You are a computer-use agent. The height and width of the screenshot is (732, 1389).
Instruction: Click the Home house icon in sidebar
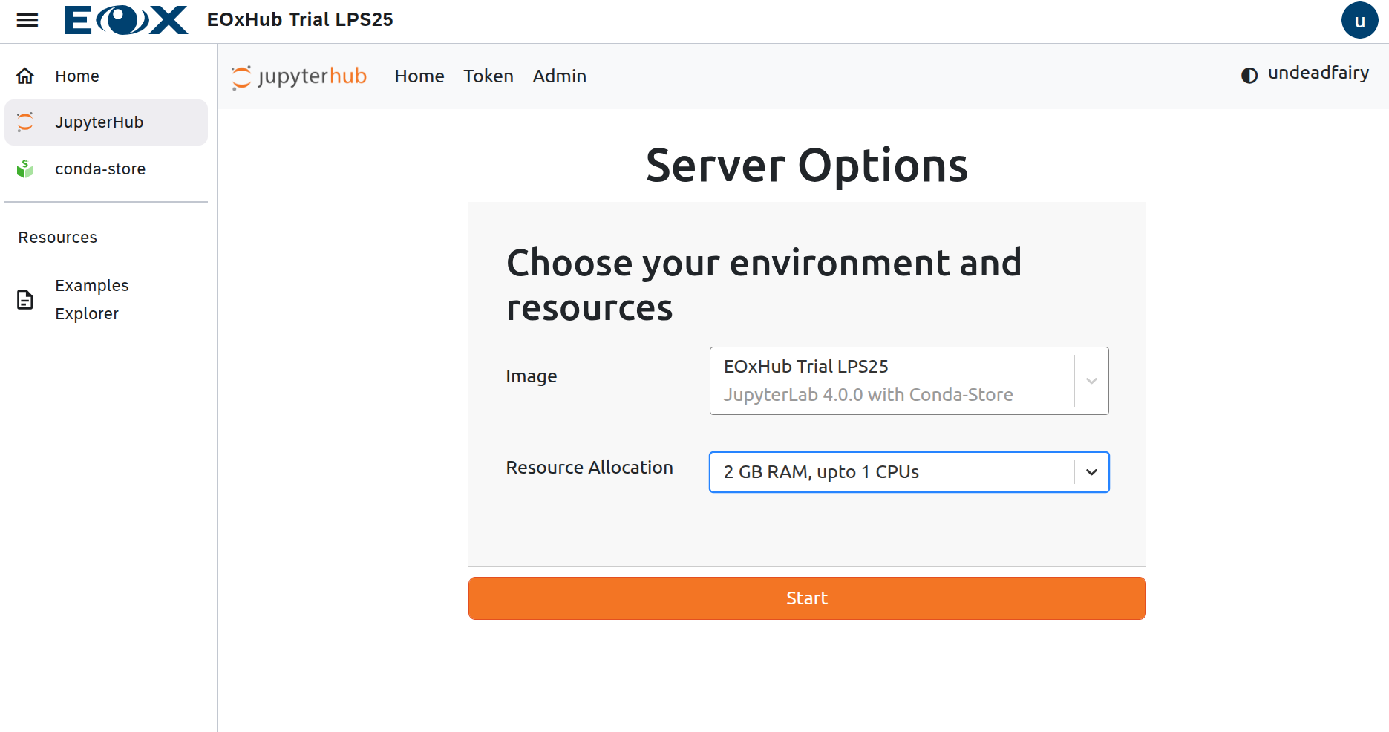25,76
